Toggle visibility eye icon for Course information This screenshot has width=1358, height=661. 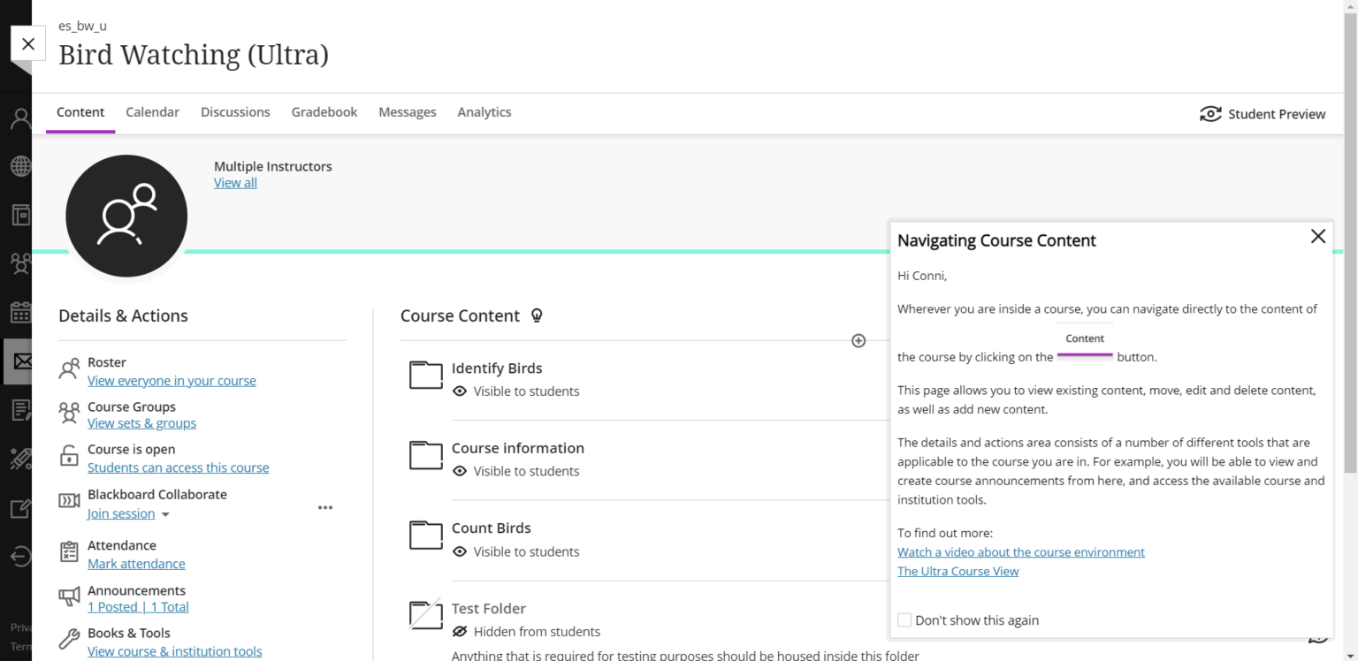460,471
